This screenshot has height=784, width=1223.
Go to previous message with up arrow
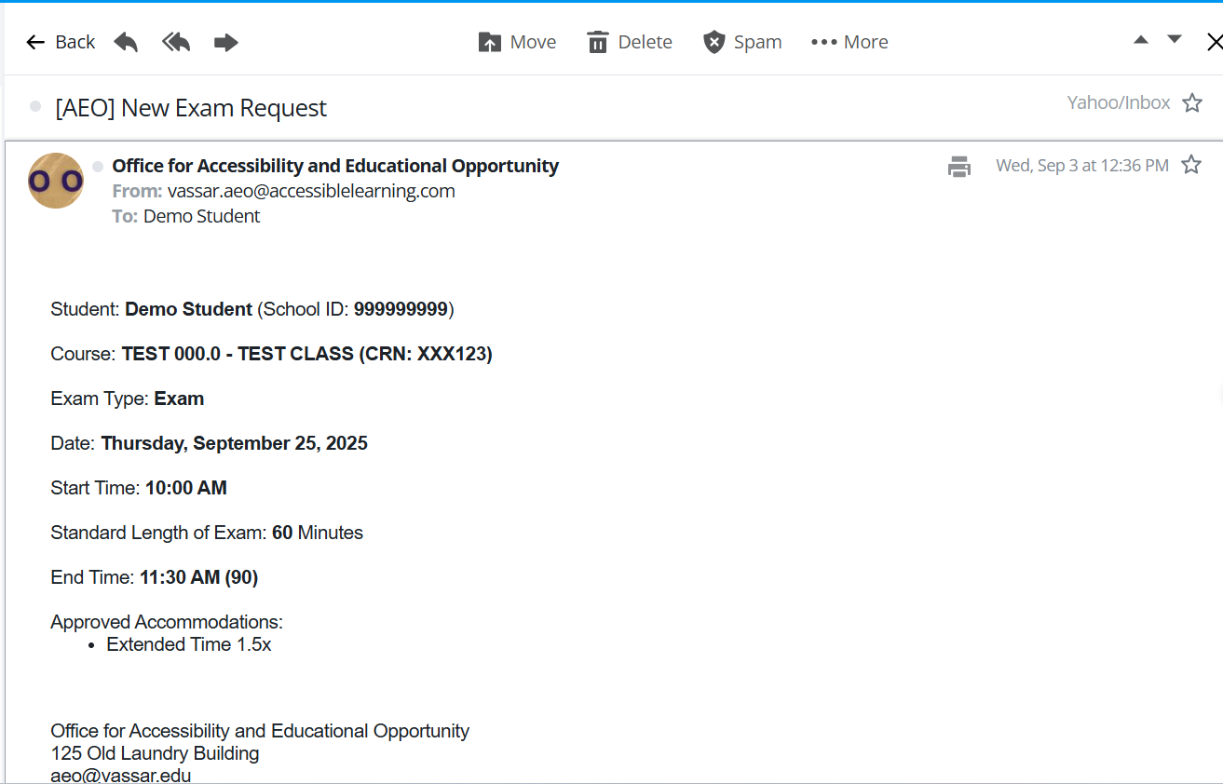[x=1141, y=40]
